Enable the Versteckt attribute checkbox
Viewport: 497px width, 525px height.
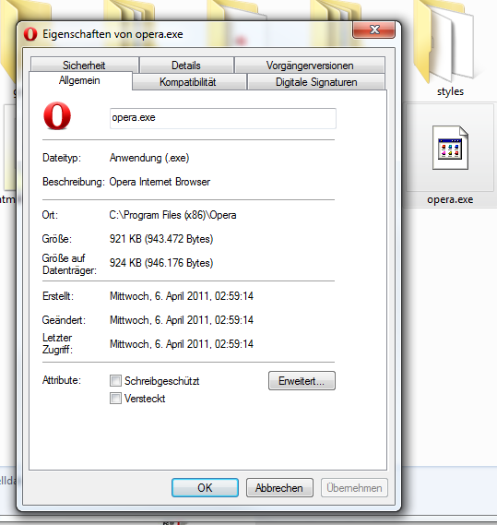point(115,398)
